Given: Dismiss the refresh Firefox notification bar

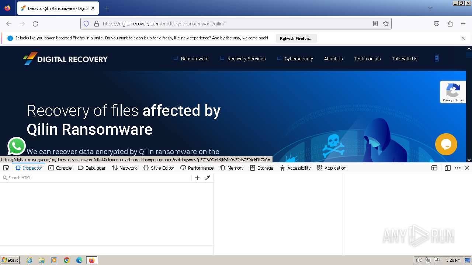Looking at the screenshot, I should pos(463,38).
